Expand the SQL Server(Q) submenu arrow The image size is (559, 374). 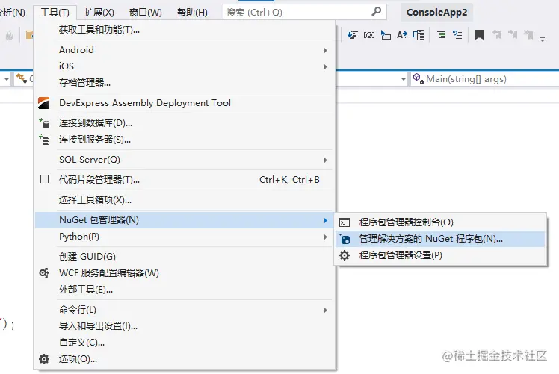tap(326, 160)
